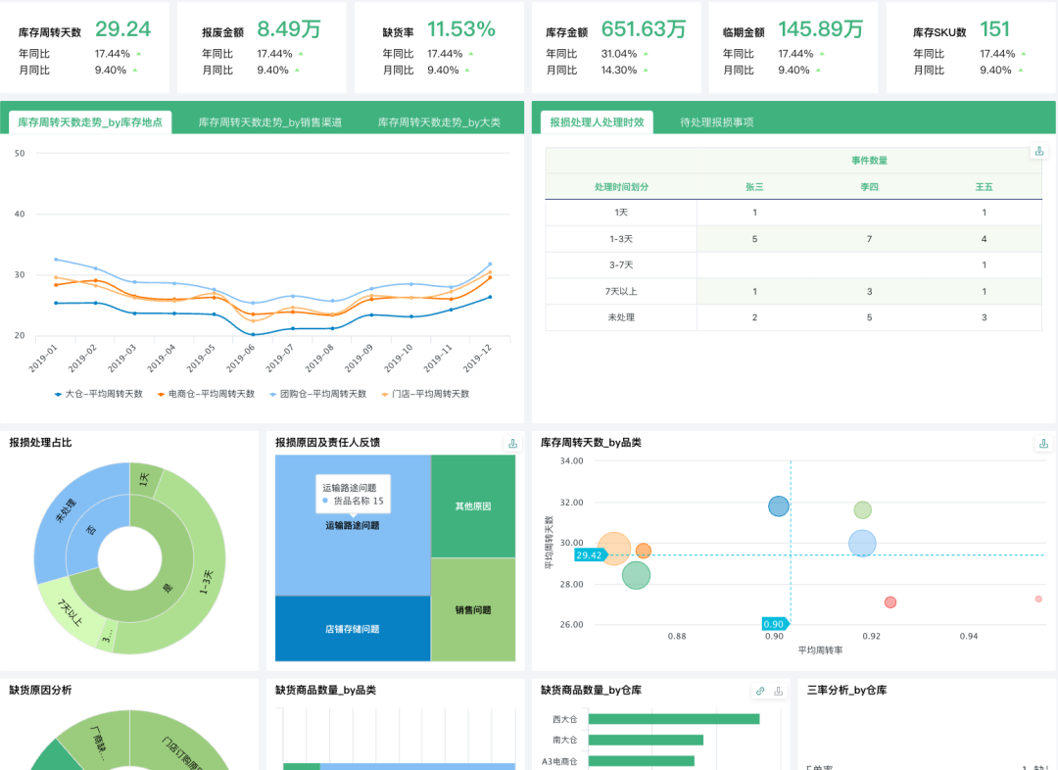Click the link icon on 缺货商品数量_by仓库 panel
Viewport: 1058px width, 770px height.
pyautogui.click(x=759, y=690)
